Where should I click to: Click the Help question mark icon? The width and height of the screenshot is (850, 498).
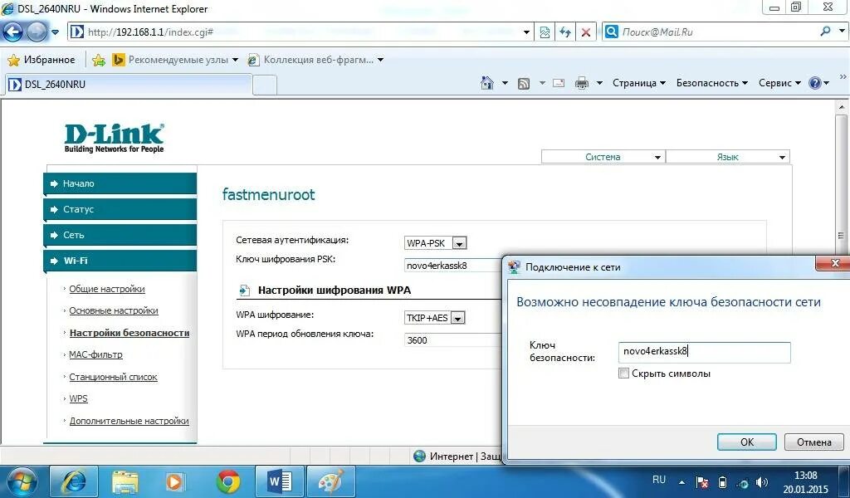pos(815,83)
